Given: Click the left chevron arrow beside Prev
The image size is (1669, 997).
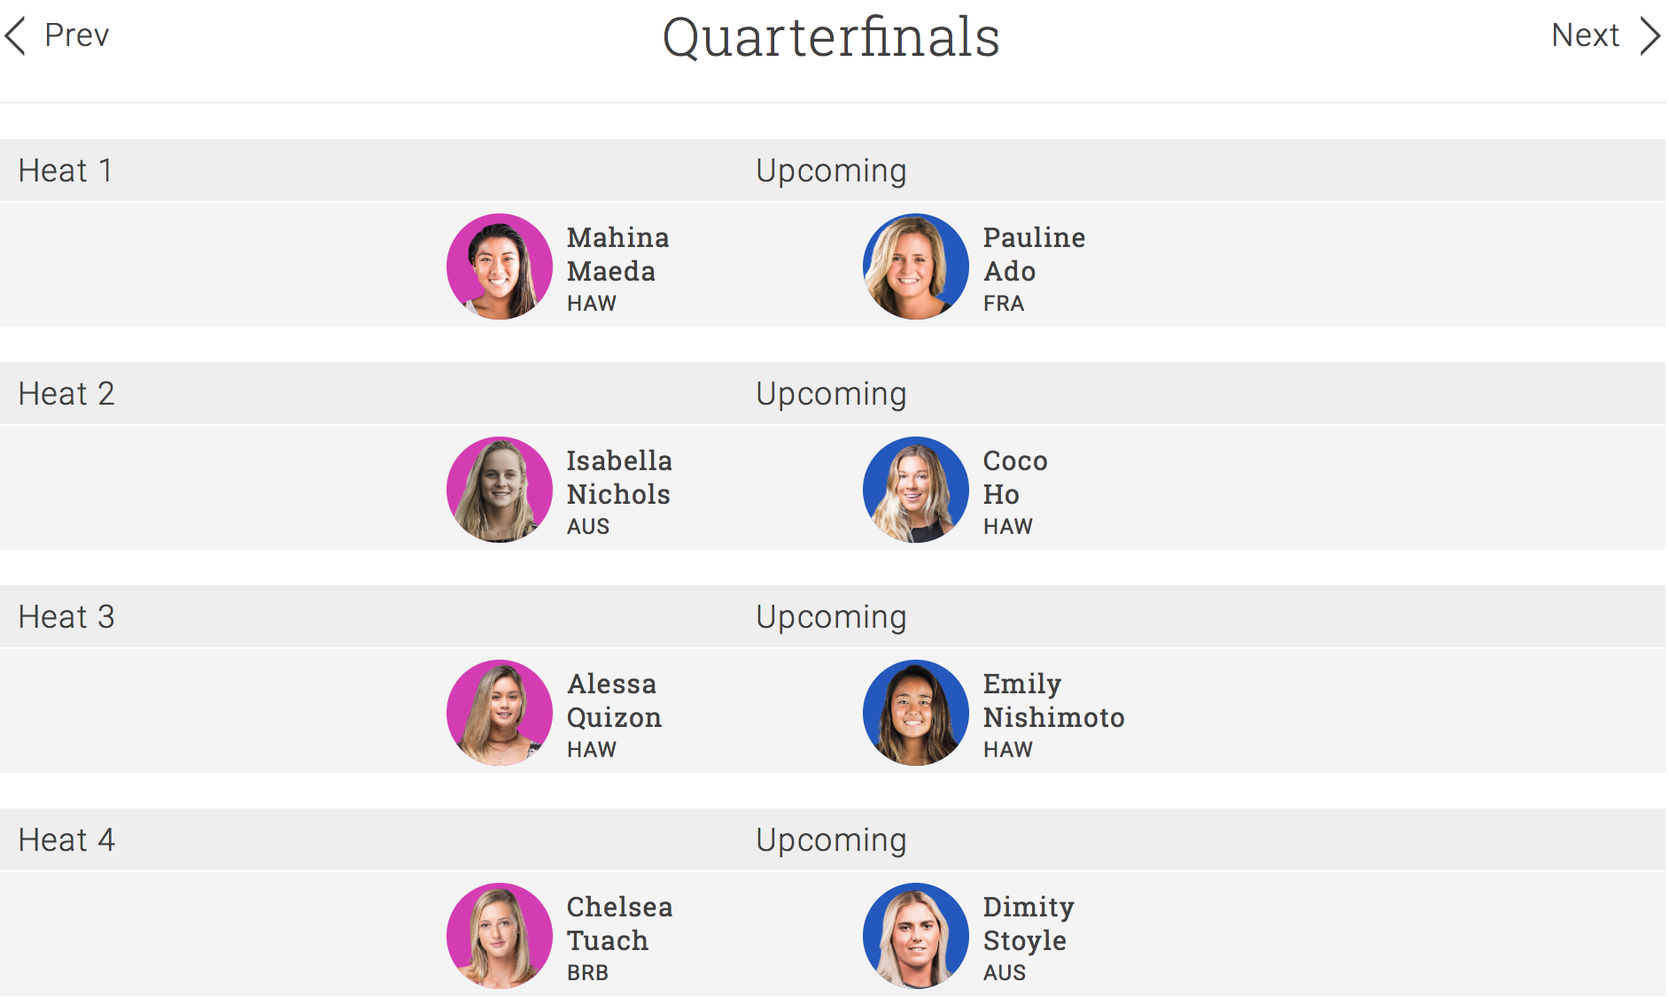Looking at the screenshot, I should coord(16,36).
